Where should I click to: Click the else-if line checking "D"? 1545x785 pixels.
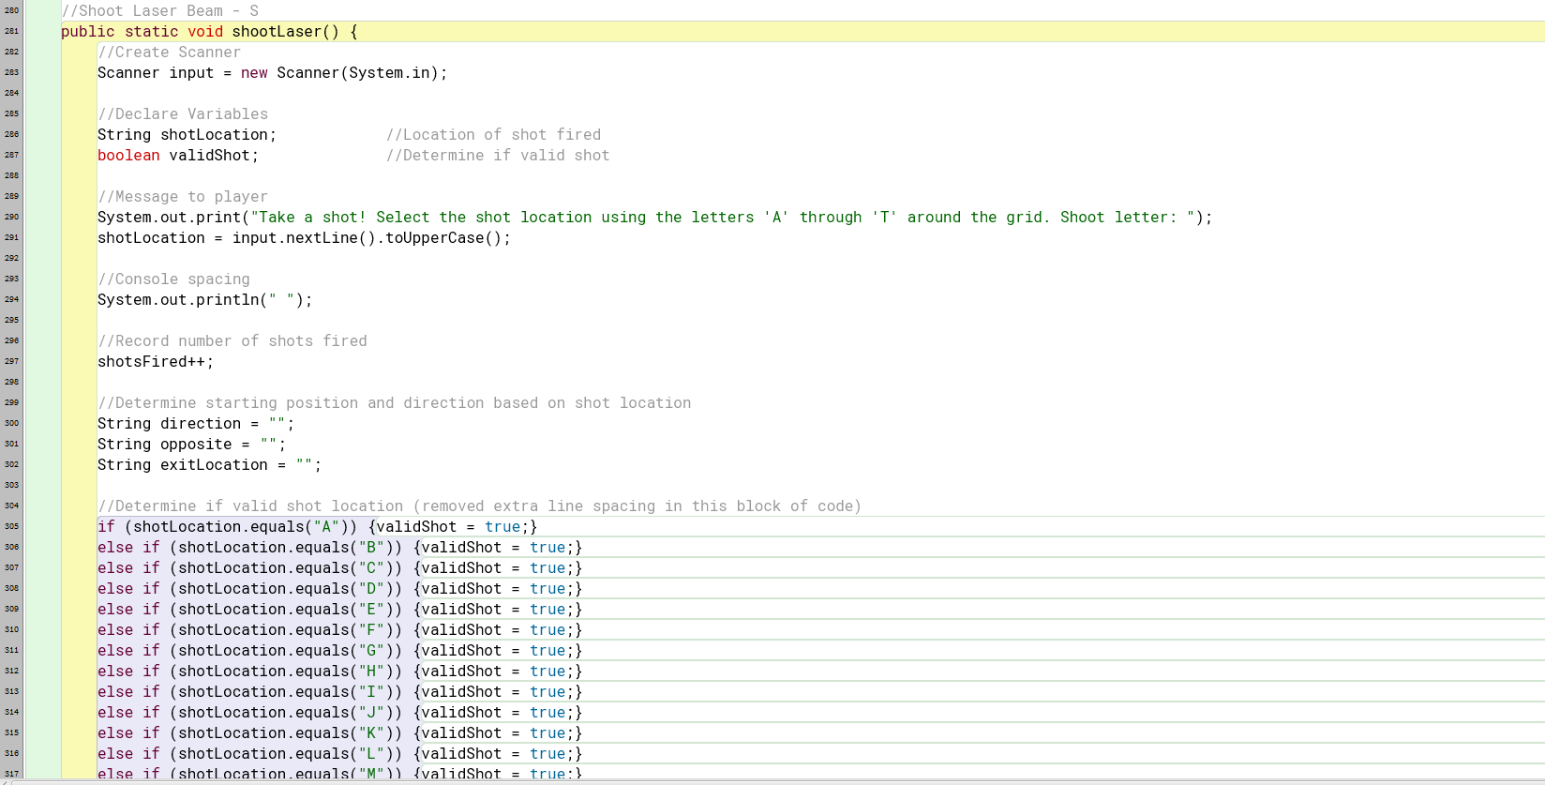click(340, 589)
